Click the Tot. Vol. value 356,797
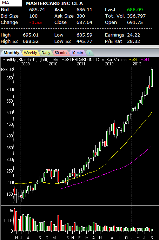This screenshot has height=240, width=159. [x=137, y=16]
